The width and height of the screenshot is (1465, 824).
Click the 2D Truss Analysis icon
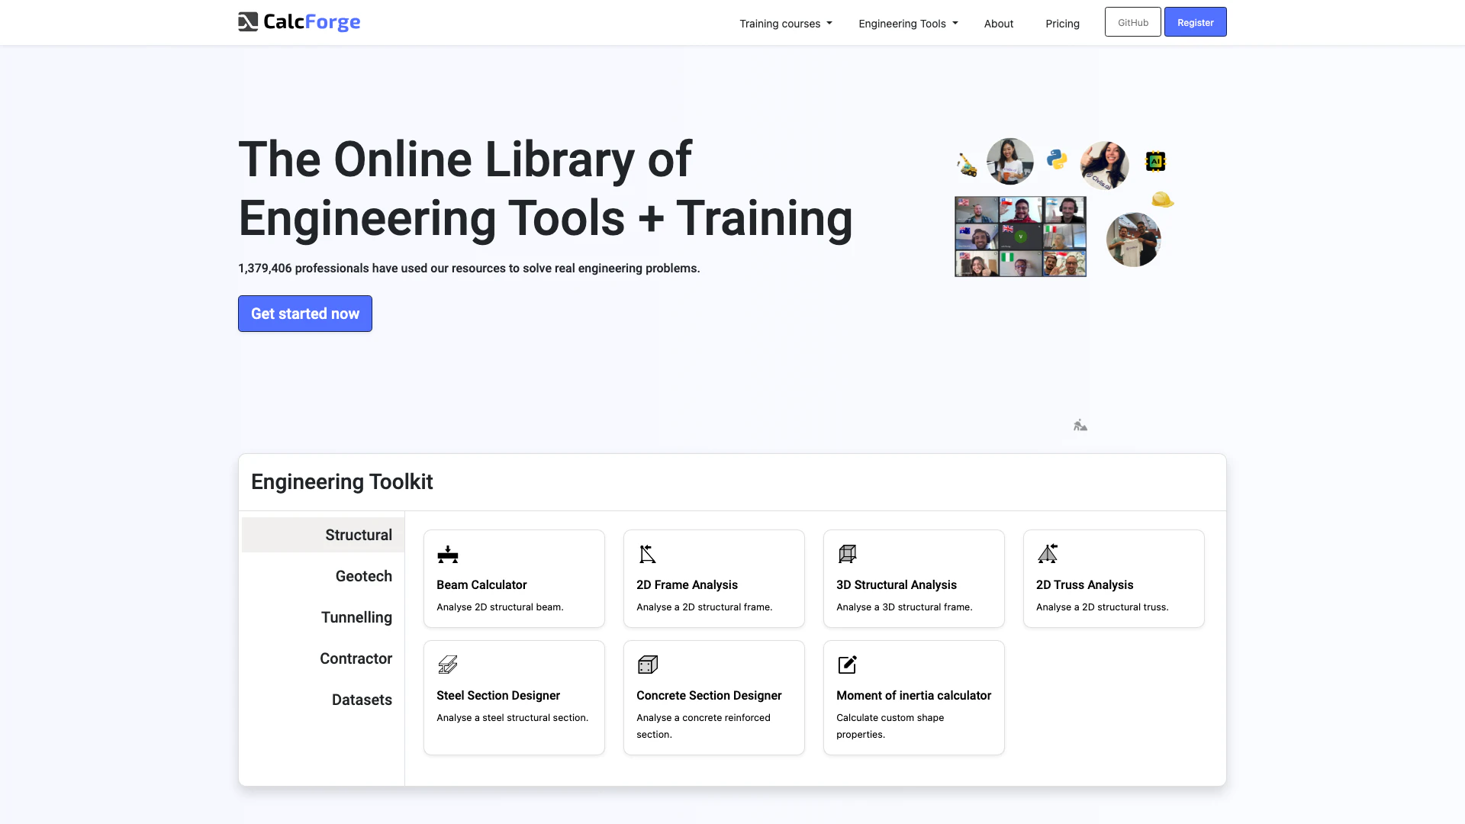click(1048, 554)
